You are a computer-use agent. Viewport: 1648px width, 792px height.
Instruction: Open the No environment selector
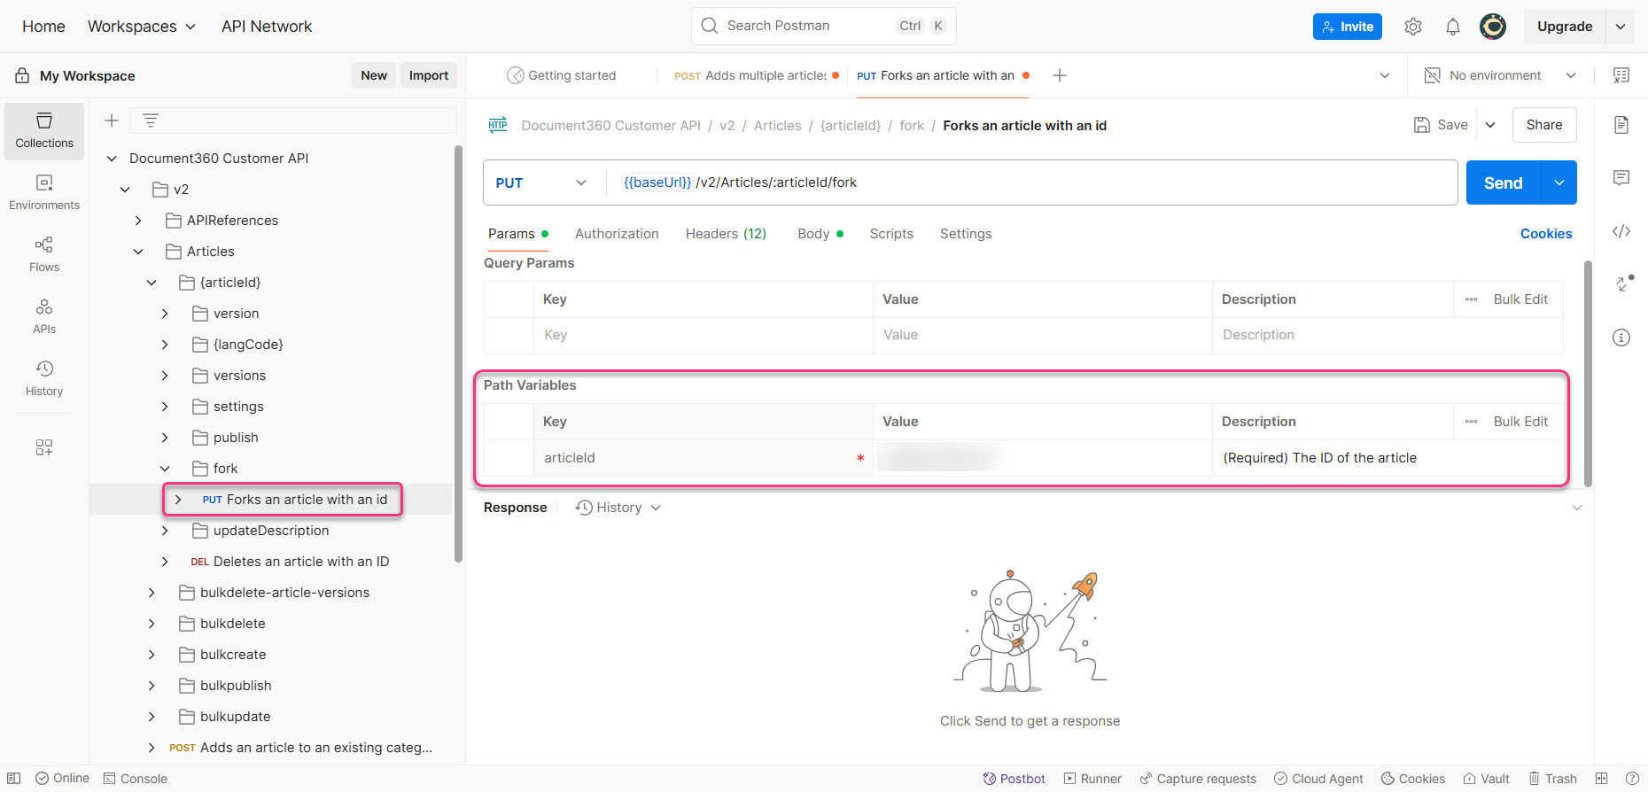1499,75
